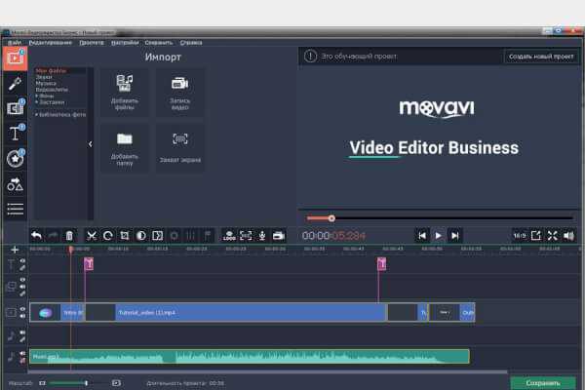Toggle visibility of the overlay track
Viewport: 585px width, 390px height.
pyautogui.click(x=22, y=280)
